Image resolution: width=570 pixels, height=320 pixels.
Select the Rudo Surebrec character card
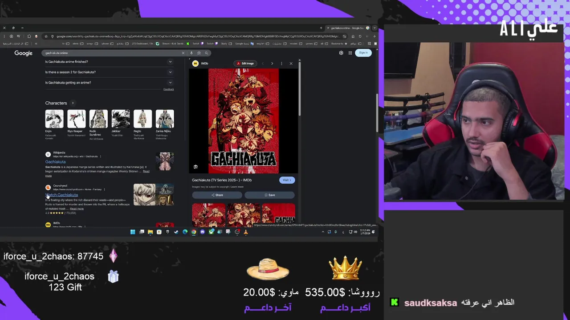(x=98, y=125)
